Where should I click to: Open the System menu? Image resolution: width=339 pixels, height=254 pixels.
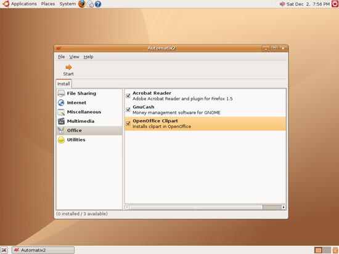(67, 4)
